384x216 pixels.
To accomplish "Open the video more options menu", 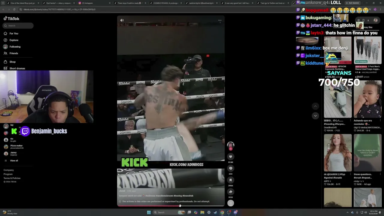I will (220, 20).
